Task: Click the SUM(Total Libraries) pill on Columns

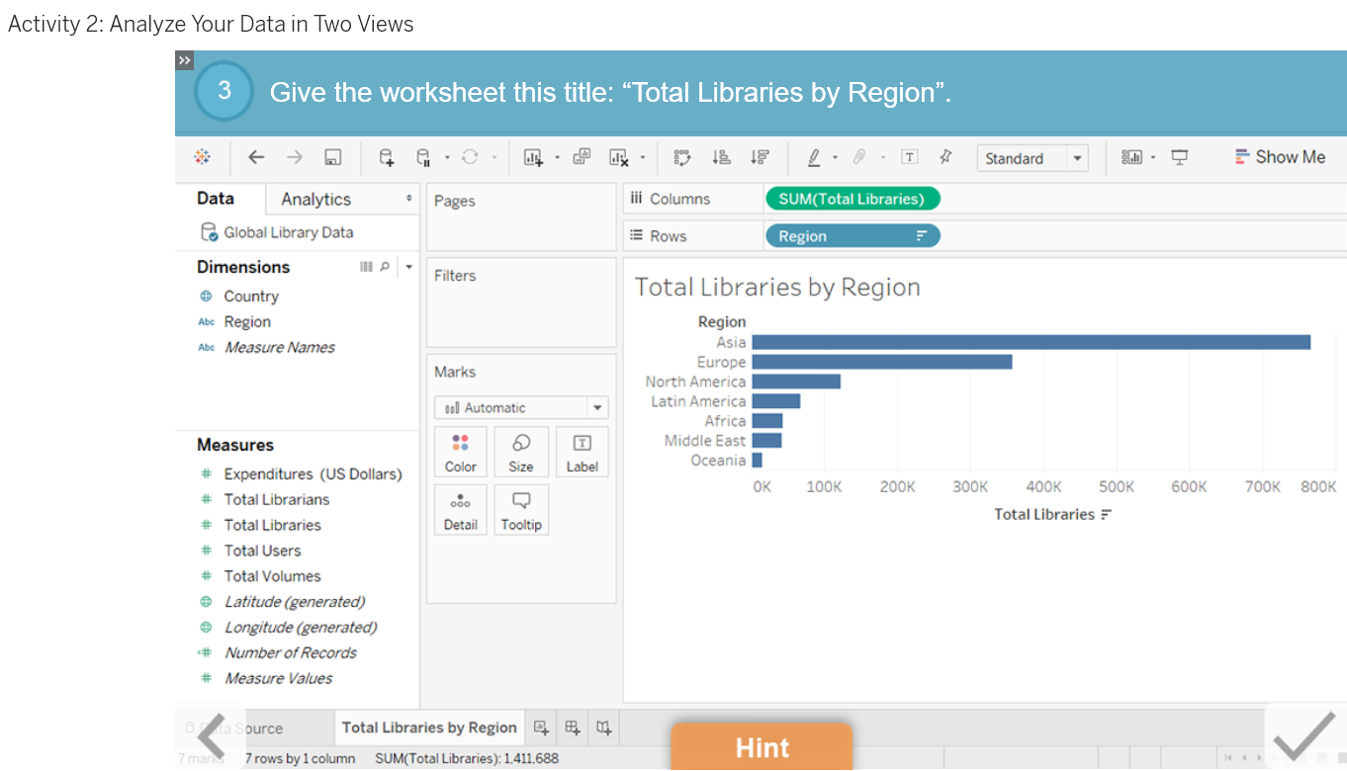Action: point(853,199)
